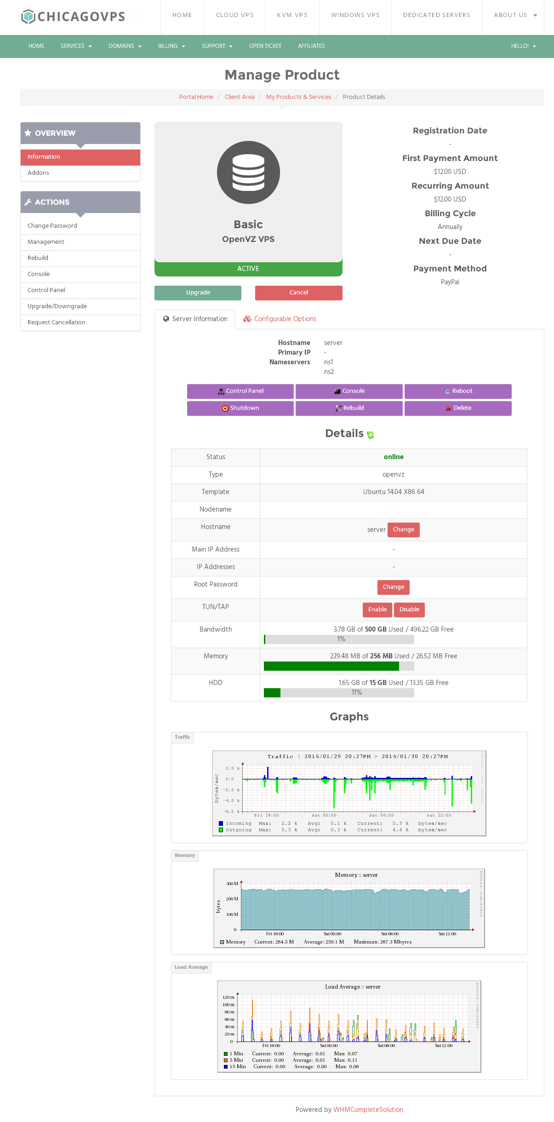Open the purple Control Panel button

(240, 391)
